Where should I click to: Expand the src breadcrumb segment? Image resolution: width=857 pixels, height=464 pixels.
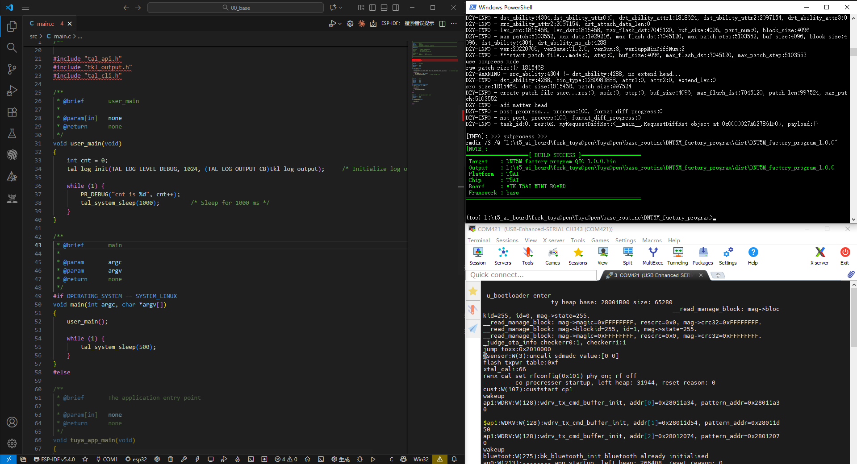[x=33, y=36]
